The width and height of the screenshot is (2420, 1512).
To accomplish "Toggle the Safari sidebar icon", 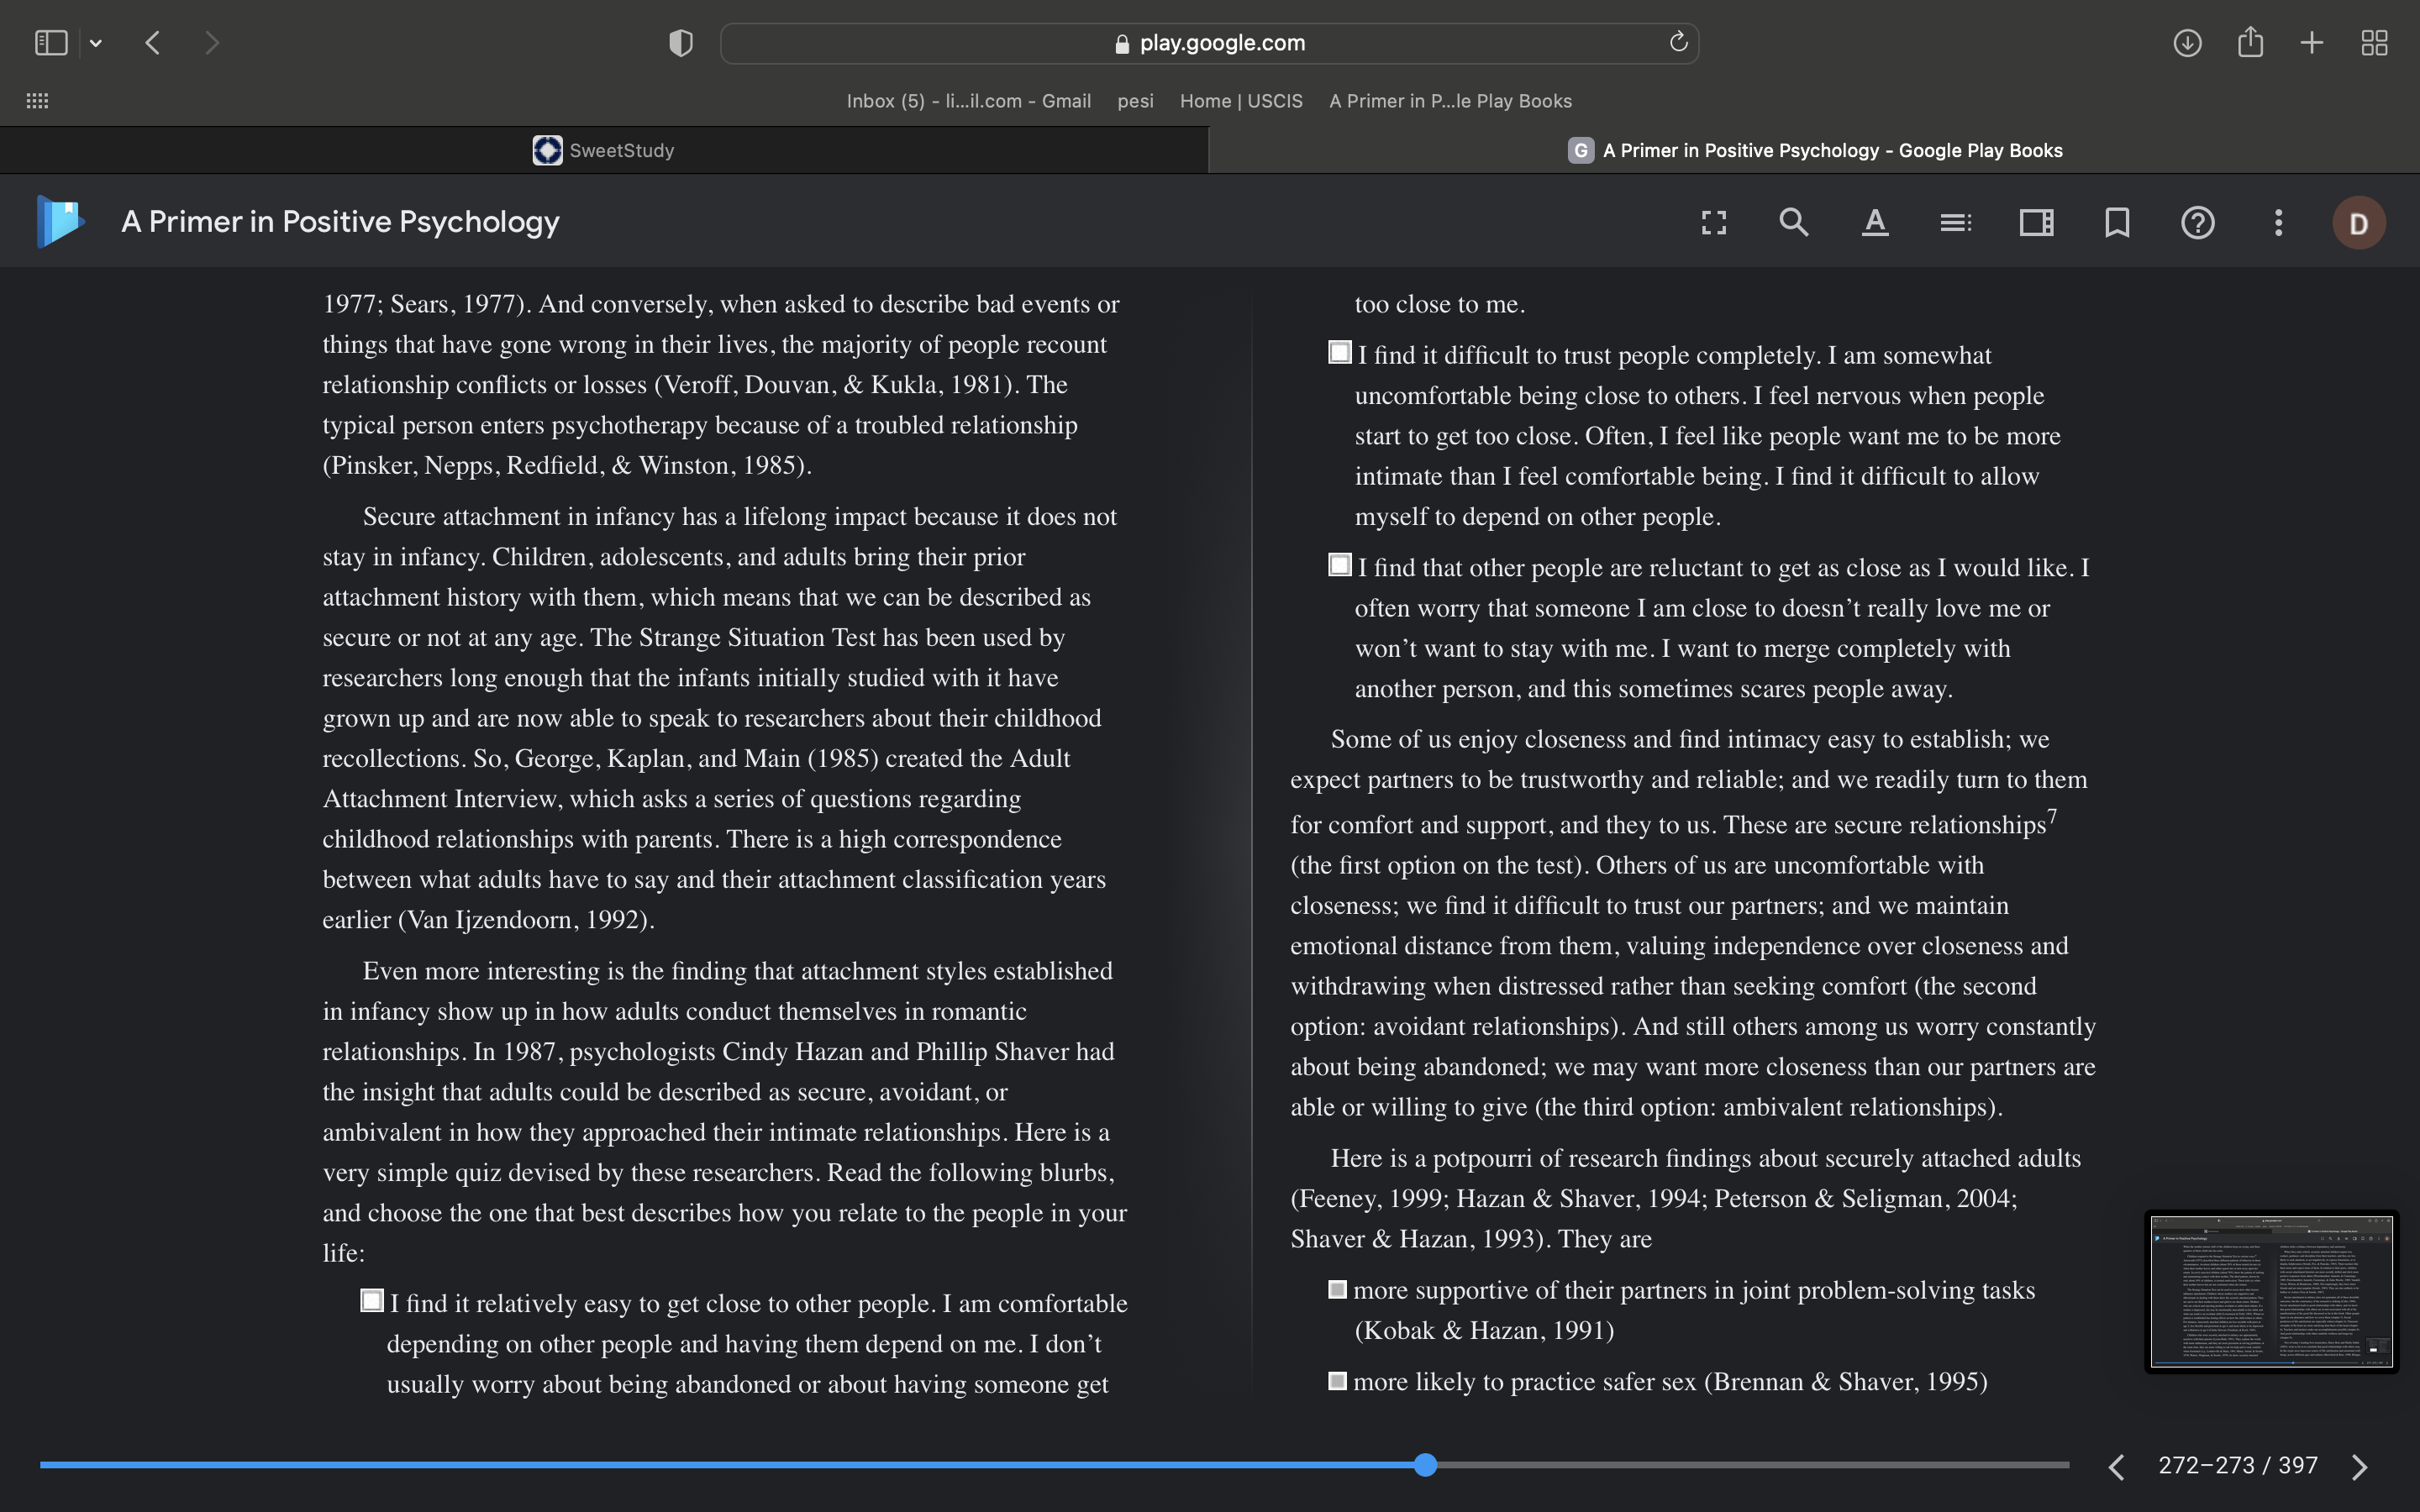I will point(51,43).
